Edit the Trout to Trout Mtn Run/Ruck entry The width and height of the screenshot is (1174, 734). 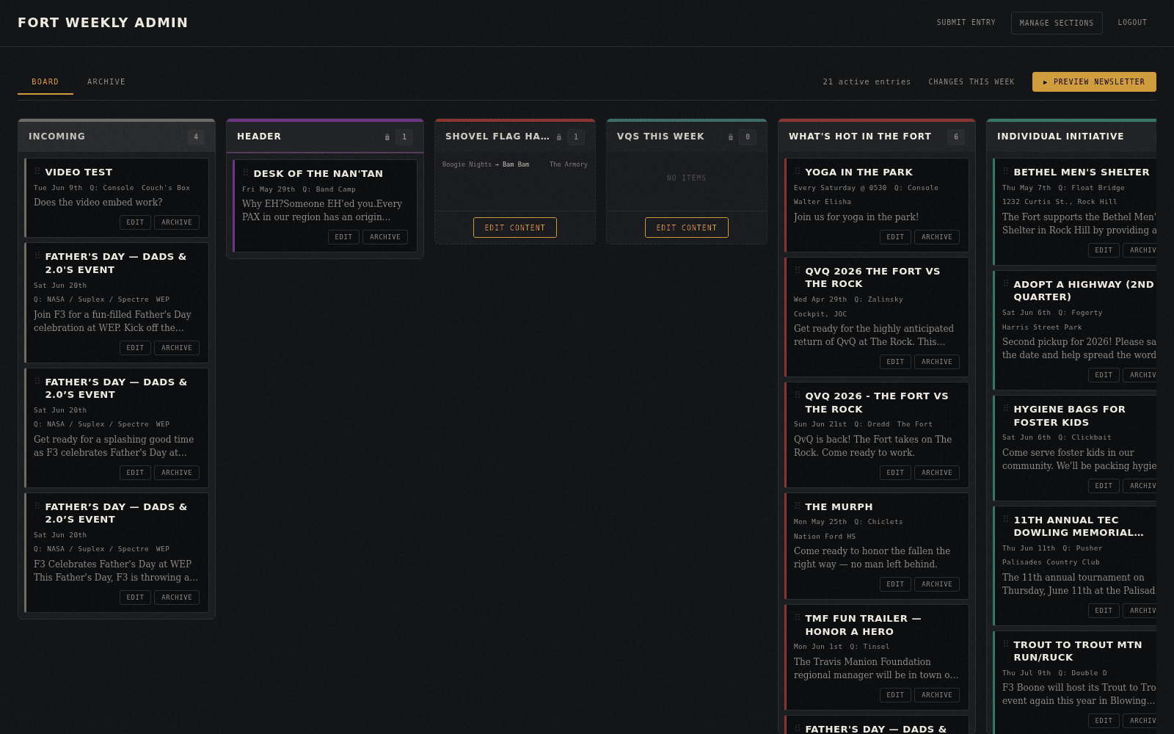pos(1104,721)
